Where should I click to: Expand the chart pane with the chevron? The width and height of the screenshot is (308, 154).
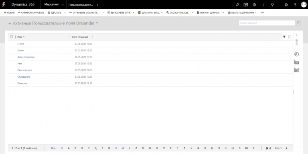click(x=297, y=35)
